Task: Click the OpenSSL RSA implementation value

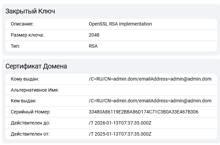Action: [120, 24]
